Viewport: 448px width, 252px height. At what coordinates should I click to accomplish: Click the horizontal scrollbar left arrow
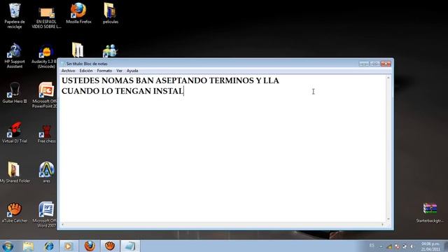click(x=62, y=225)
